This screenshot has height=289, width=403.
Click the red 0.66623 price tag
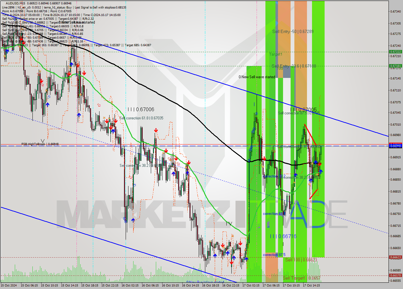point(395,257)
